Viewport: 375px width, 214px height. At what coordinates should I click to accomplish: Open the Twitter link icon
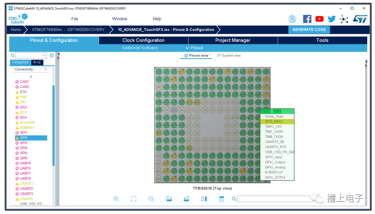332,19
